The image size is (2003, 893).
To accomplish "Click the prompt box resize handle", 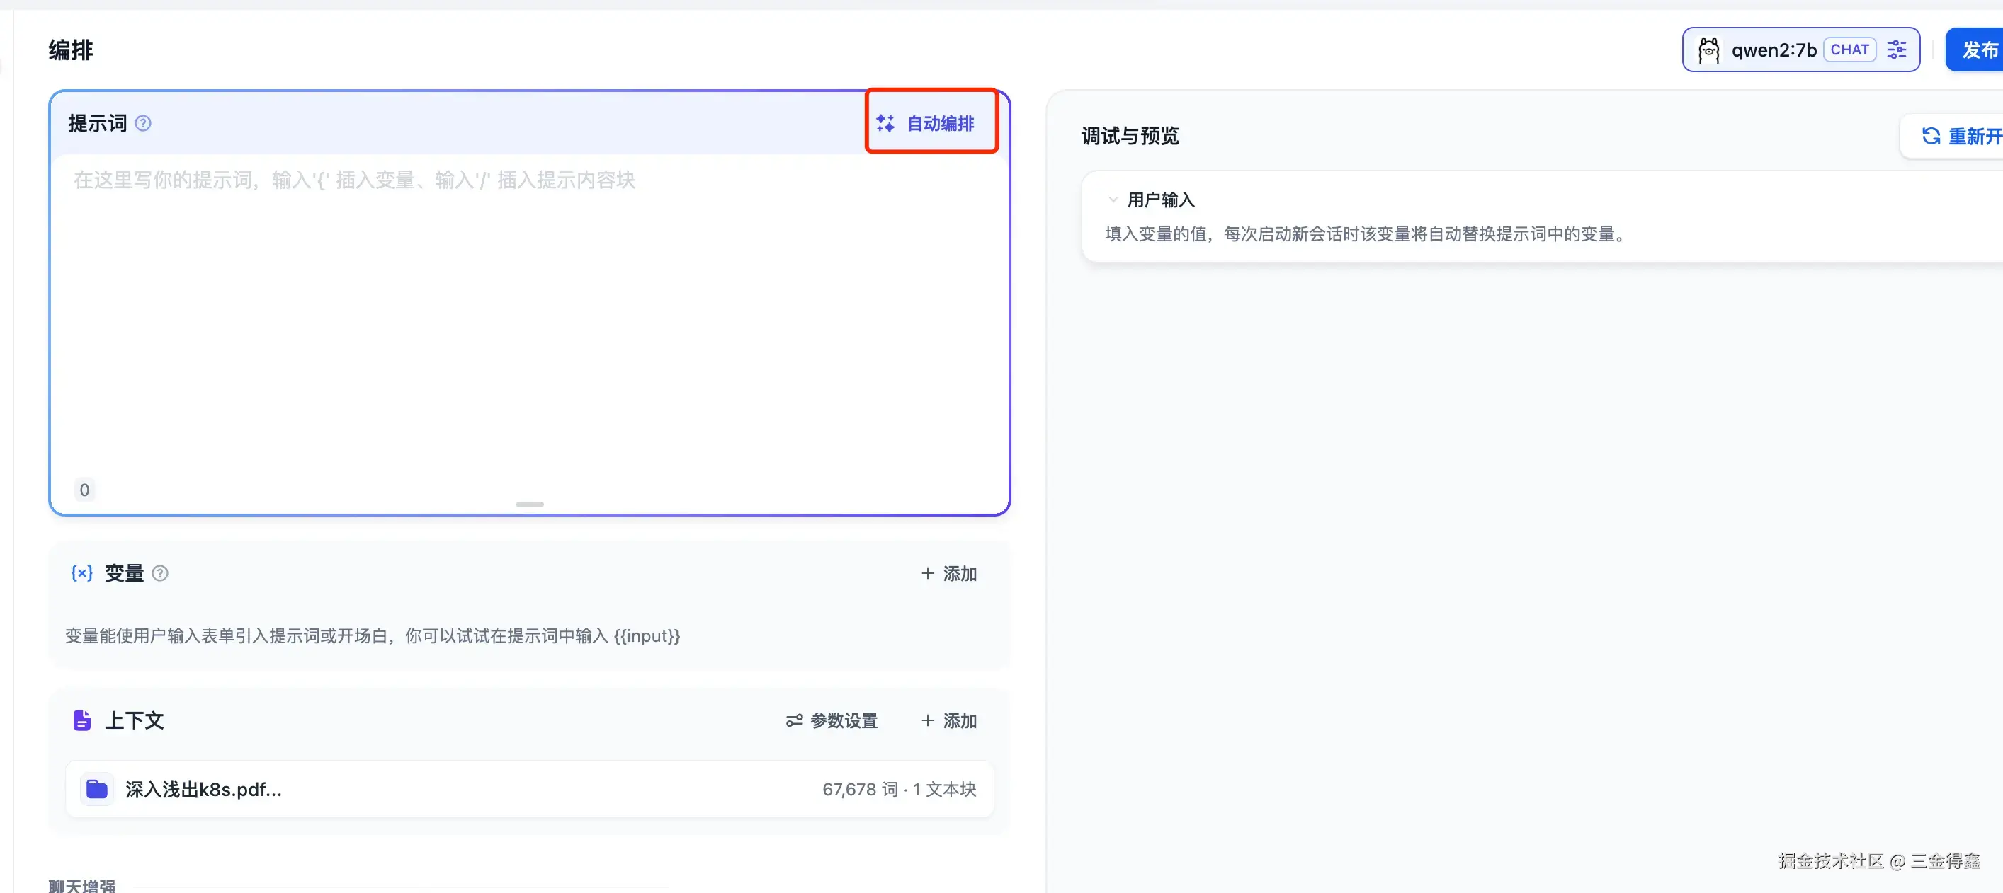I will [x=530, y=505].
